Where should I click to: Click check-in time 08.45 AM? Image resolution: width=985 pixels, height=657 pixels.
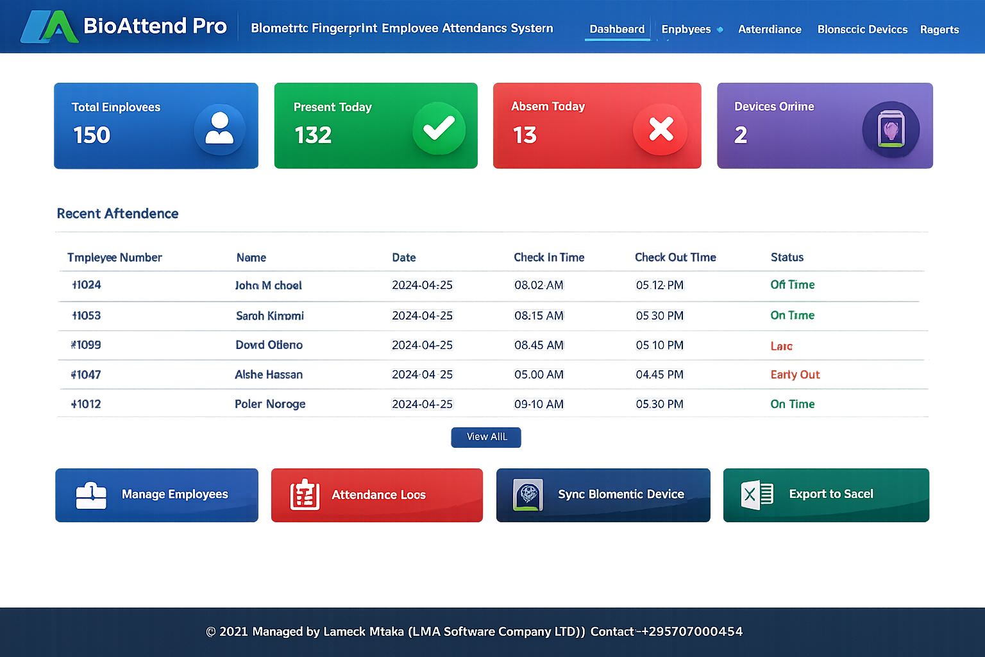[x=539, y=345]
